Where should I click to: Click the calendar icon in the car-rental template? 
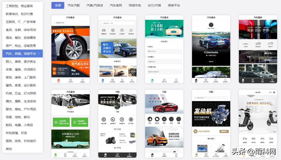tap(113, 30)
